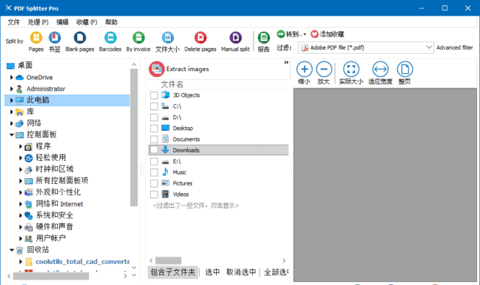Check the 3D Objects checkbox
The image size is (480, 285).
(x=154, y=95)
